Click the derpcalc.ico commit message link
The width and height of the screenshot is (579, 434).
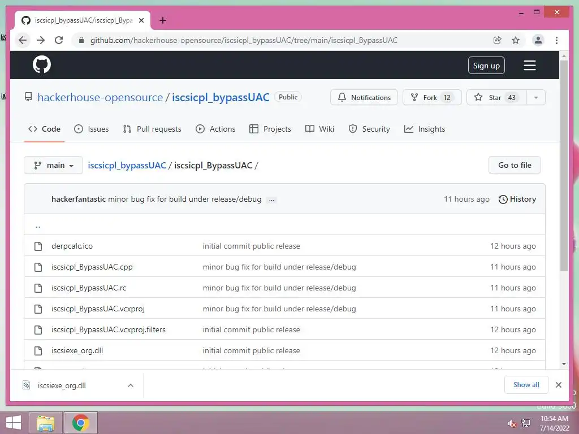[x=251, y=246]
